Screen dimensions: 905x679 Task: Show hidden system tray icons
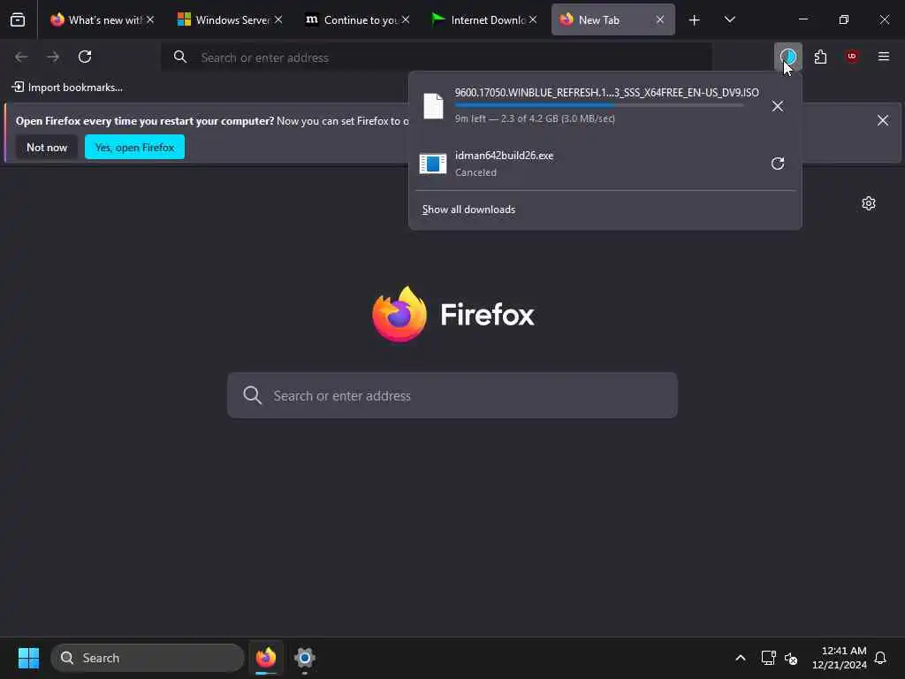(741, 658)
